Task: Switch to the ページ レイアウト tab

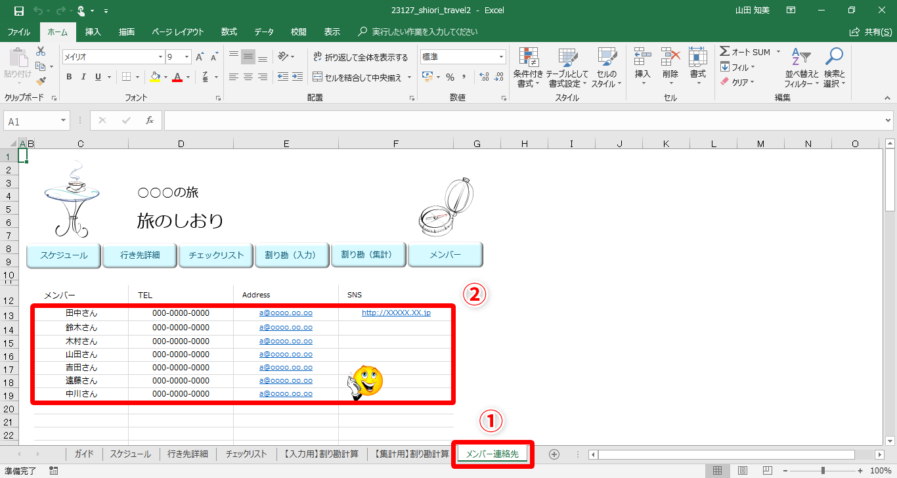Action: click(178, 32)
